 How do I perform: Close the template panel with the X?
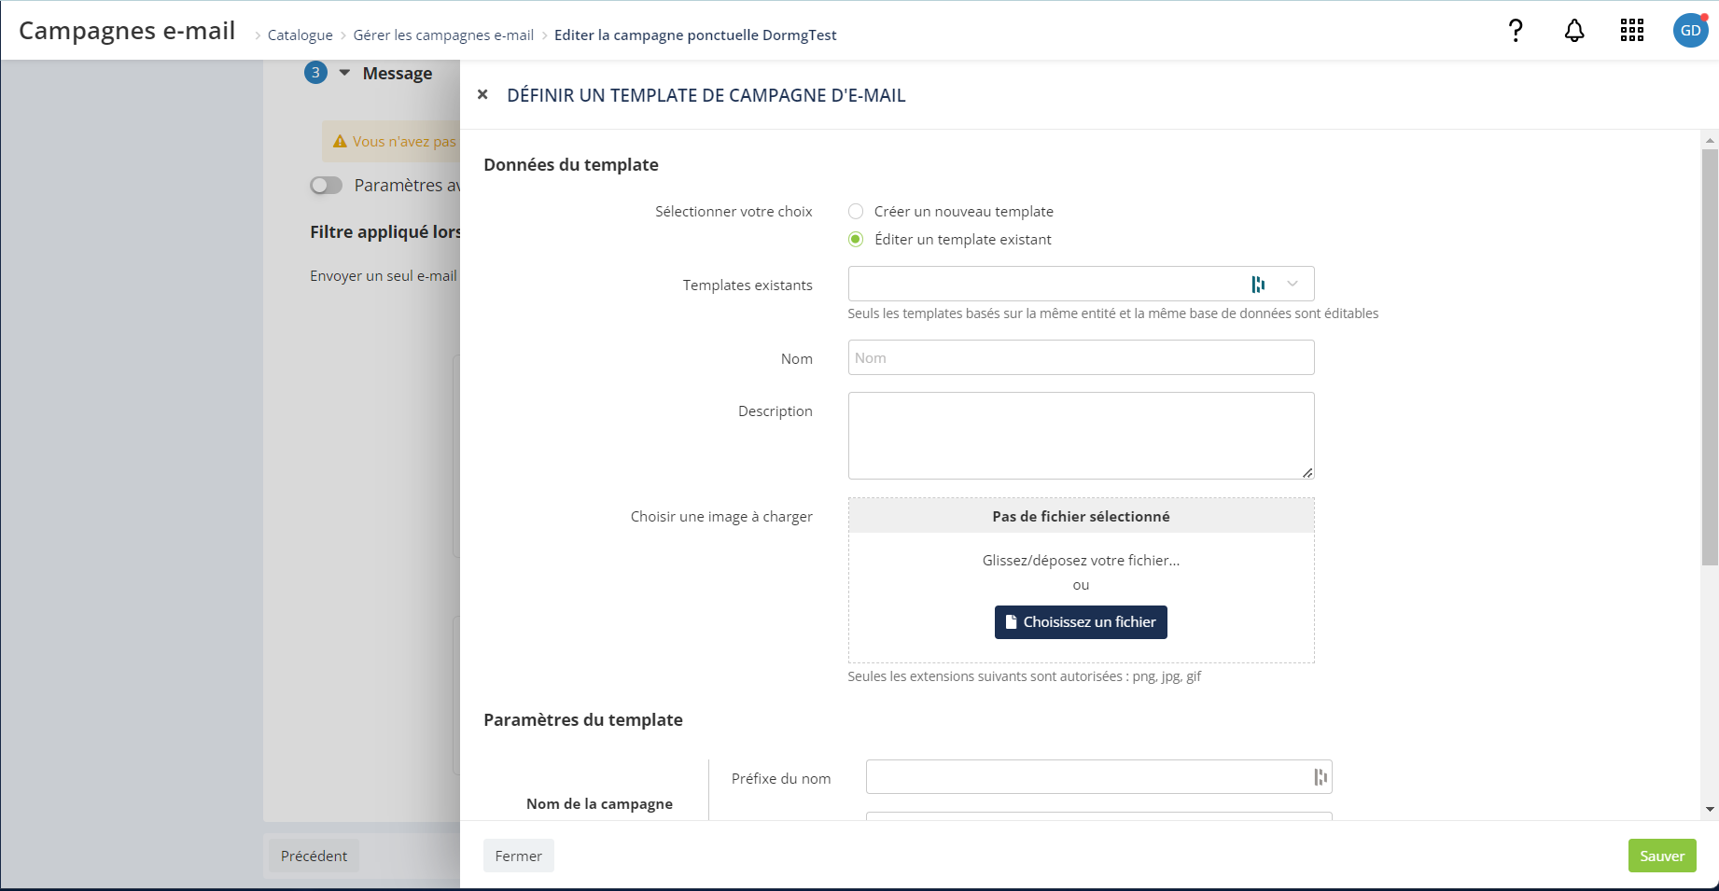(482, 94)
